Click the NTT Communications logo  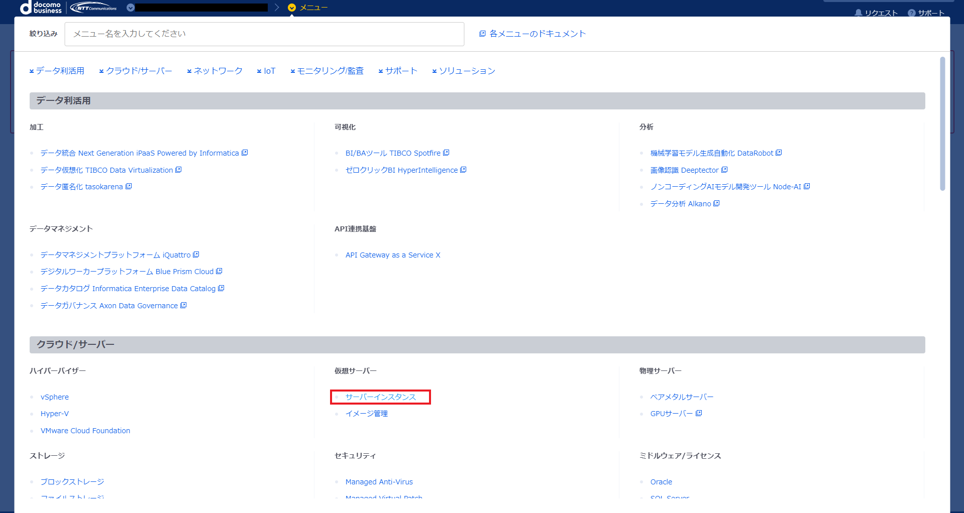click(x=94, y=8)
